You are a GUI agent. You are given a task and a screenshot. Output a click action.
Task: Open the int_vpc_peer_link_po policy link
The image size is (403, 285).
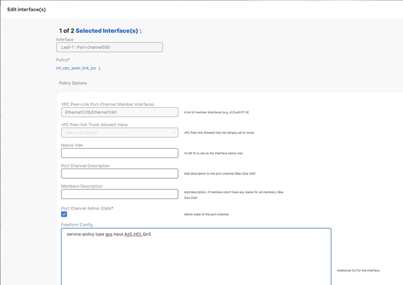coord(76,68)
